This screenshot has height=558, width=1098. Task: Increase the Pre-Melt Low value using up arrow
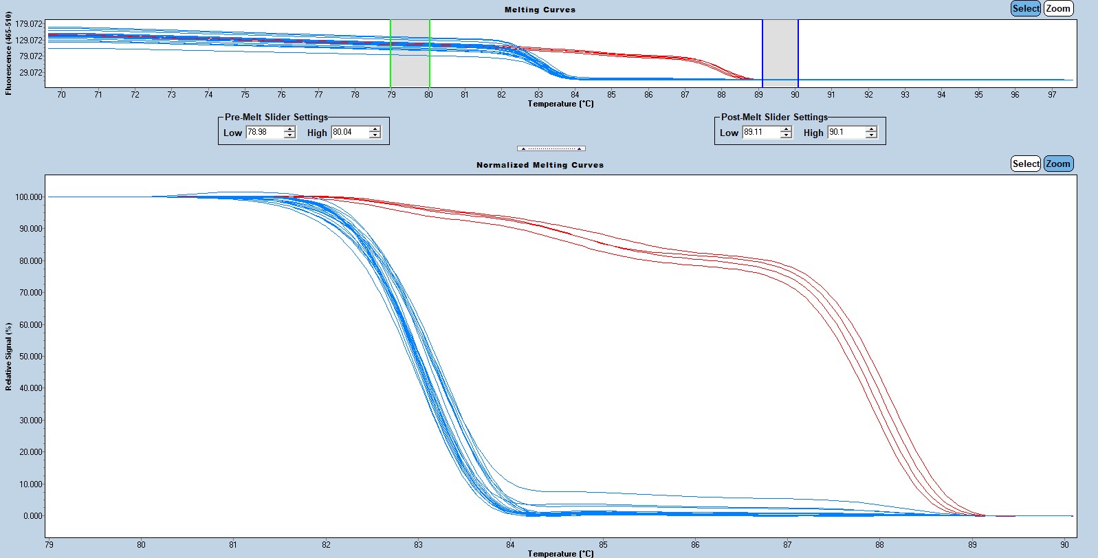click(x=290, y=129)
